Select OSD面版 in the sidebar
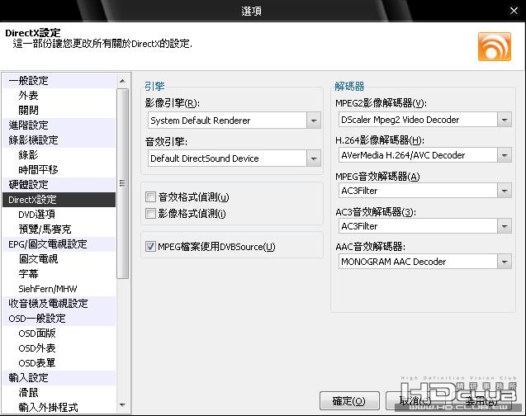 tap(59, 333)
